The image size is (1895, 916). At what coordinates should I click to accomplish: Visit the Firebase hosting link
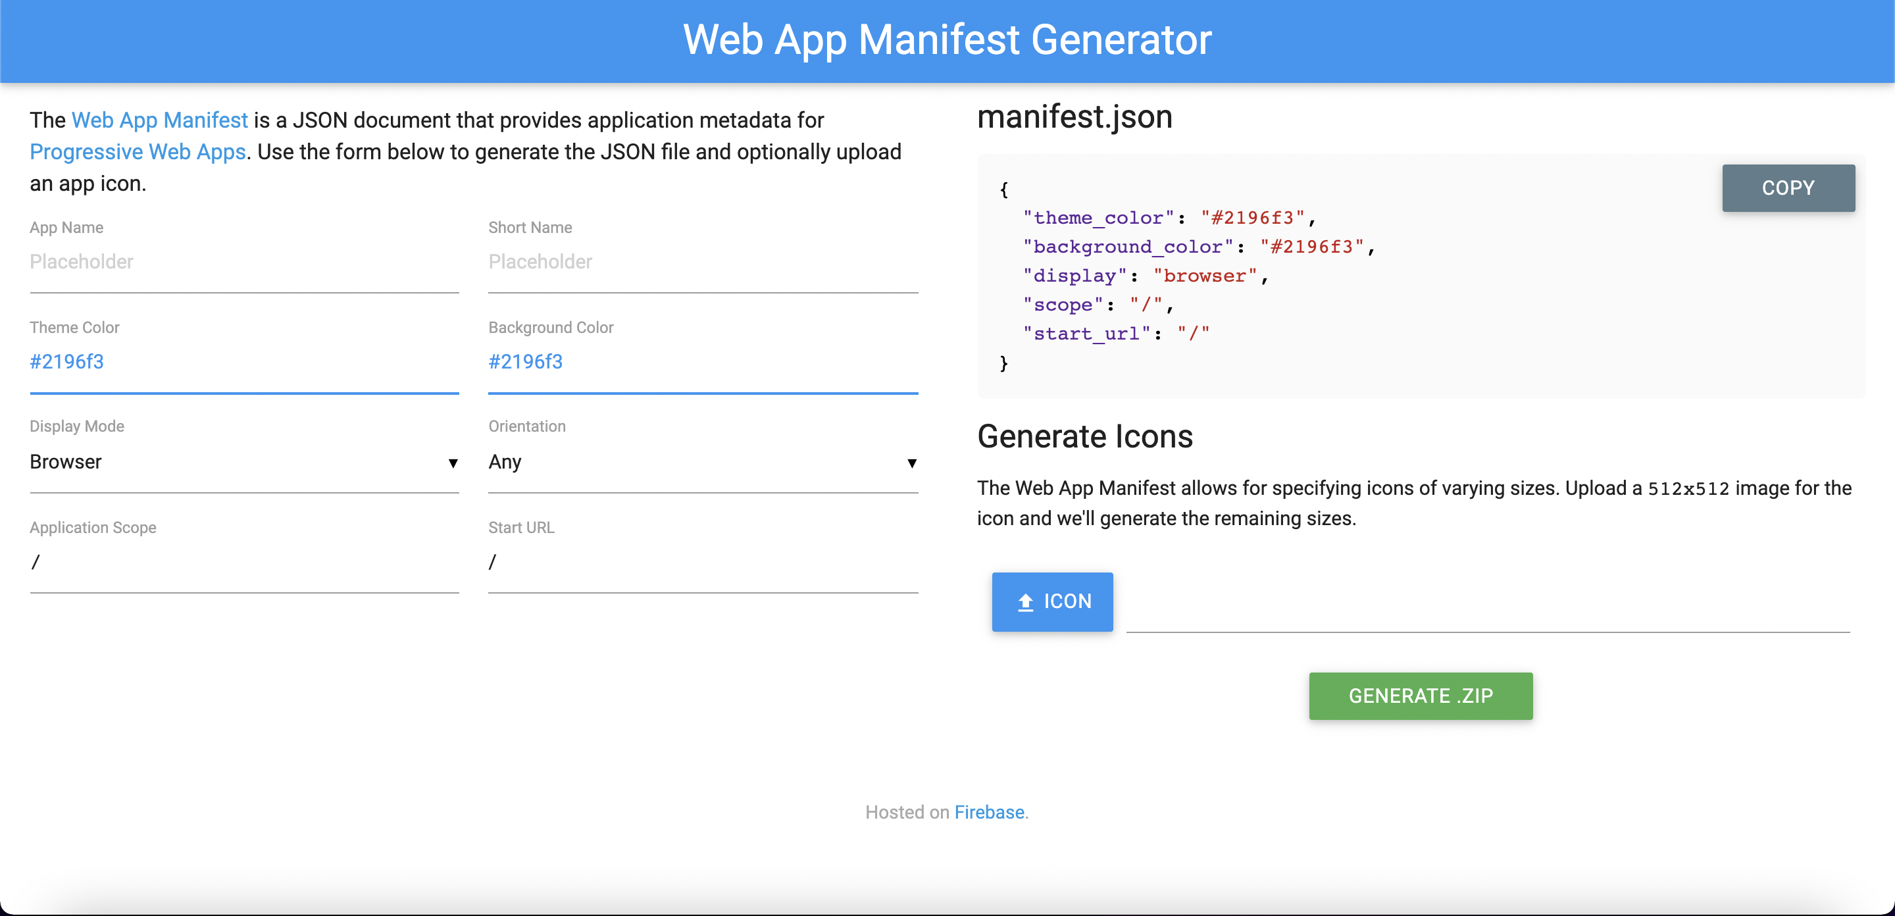(x=989, y=812)
